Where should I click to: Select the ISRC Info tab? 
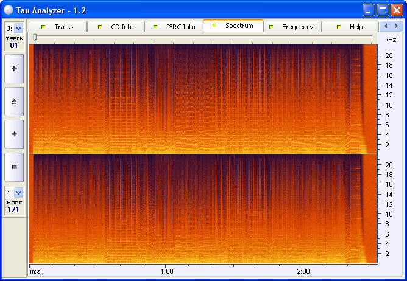point(174,27)
